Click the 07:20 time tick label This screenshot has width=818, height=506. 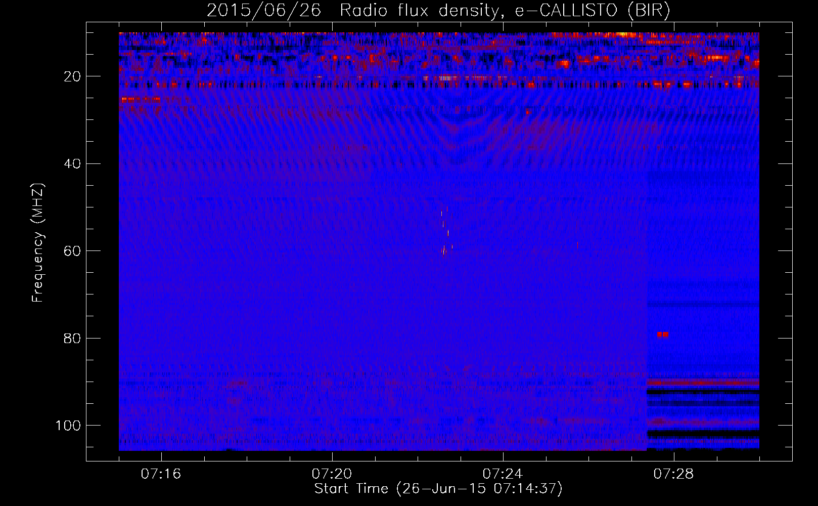[332, 474]
